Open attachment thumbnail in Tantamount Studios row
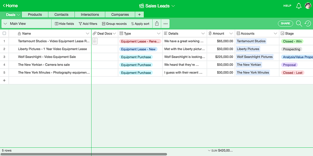 click(95, 41)
